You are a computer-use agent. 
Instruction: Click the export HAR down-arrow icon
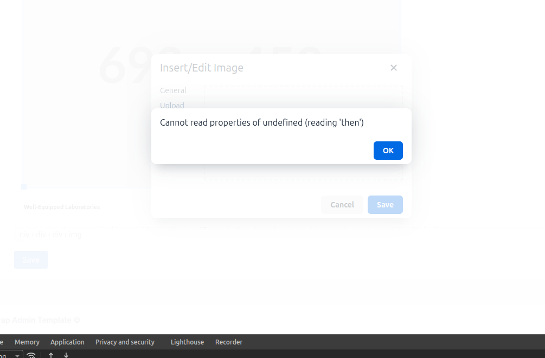tap(66, 355)
